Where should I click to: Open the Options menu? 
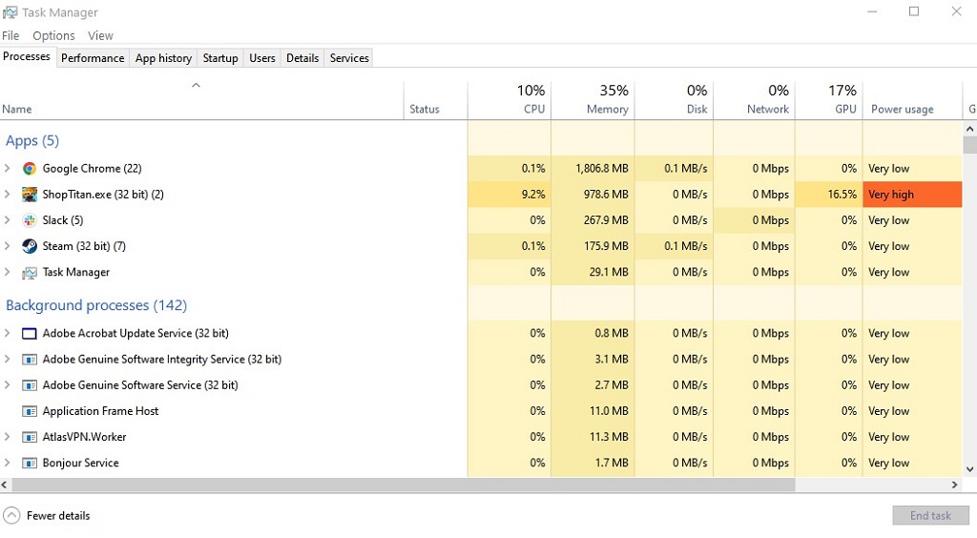(x=53, y=35)
